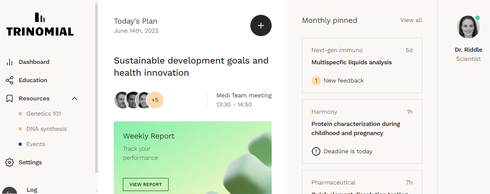Show the +5 more attendees
This screenshot has height=194, width=490.
155,100
